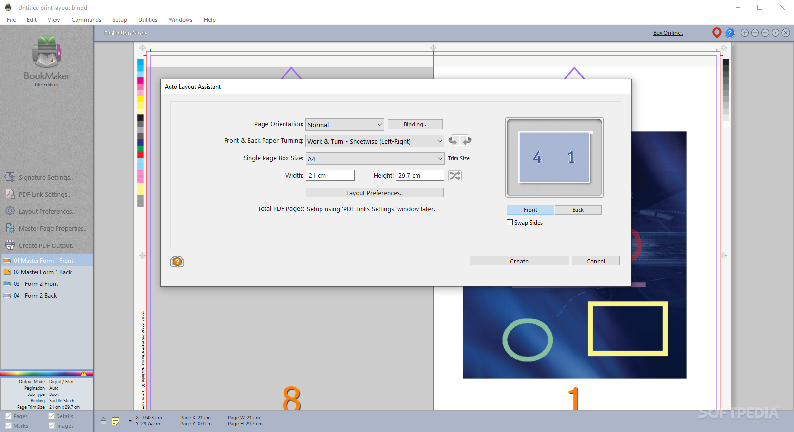This screenshot has height=432, width=794.
Task: Click the 04 - Form 2 Back icon
Action: [x=7, y=296]
